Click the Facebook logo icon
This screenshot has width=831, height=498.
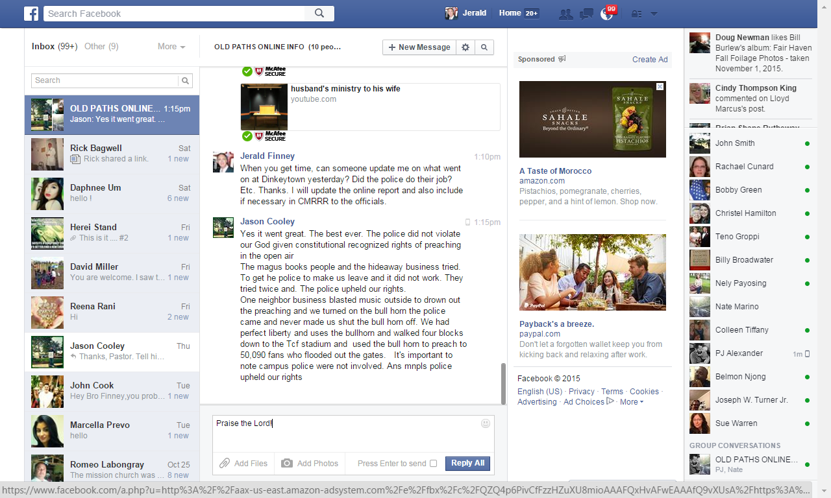pyautogui.click(x=31, y=14)
